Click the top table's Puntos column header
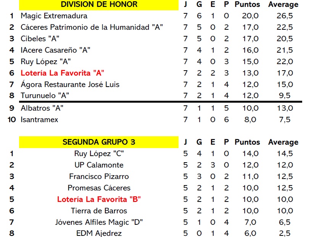 click(x=247, y=5)
